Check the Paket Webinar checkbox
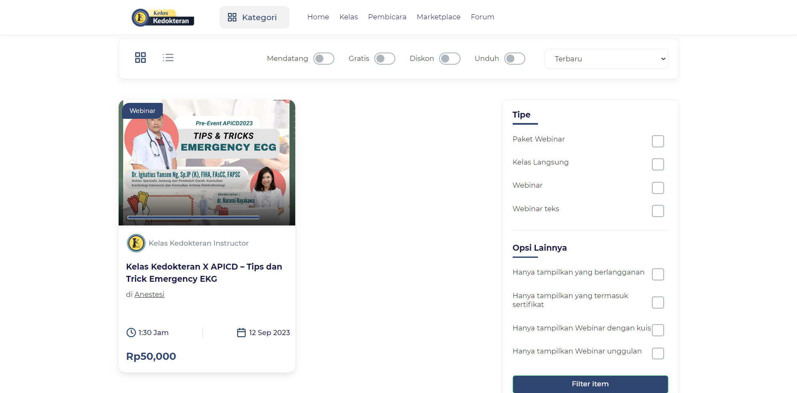This screenshot has height=393, width=797. click(x=657, y=141)
